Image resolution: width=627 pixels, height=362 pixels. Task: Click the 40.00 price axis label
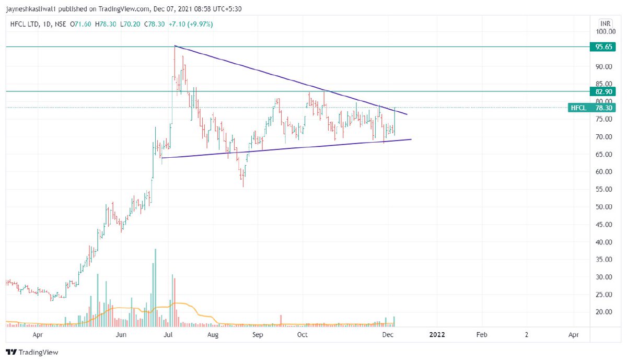[x=605, y=242]
